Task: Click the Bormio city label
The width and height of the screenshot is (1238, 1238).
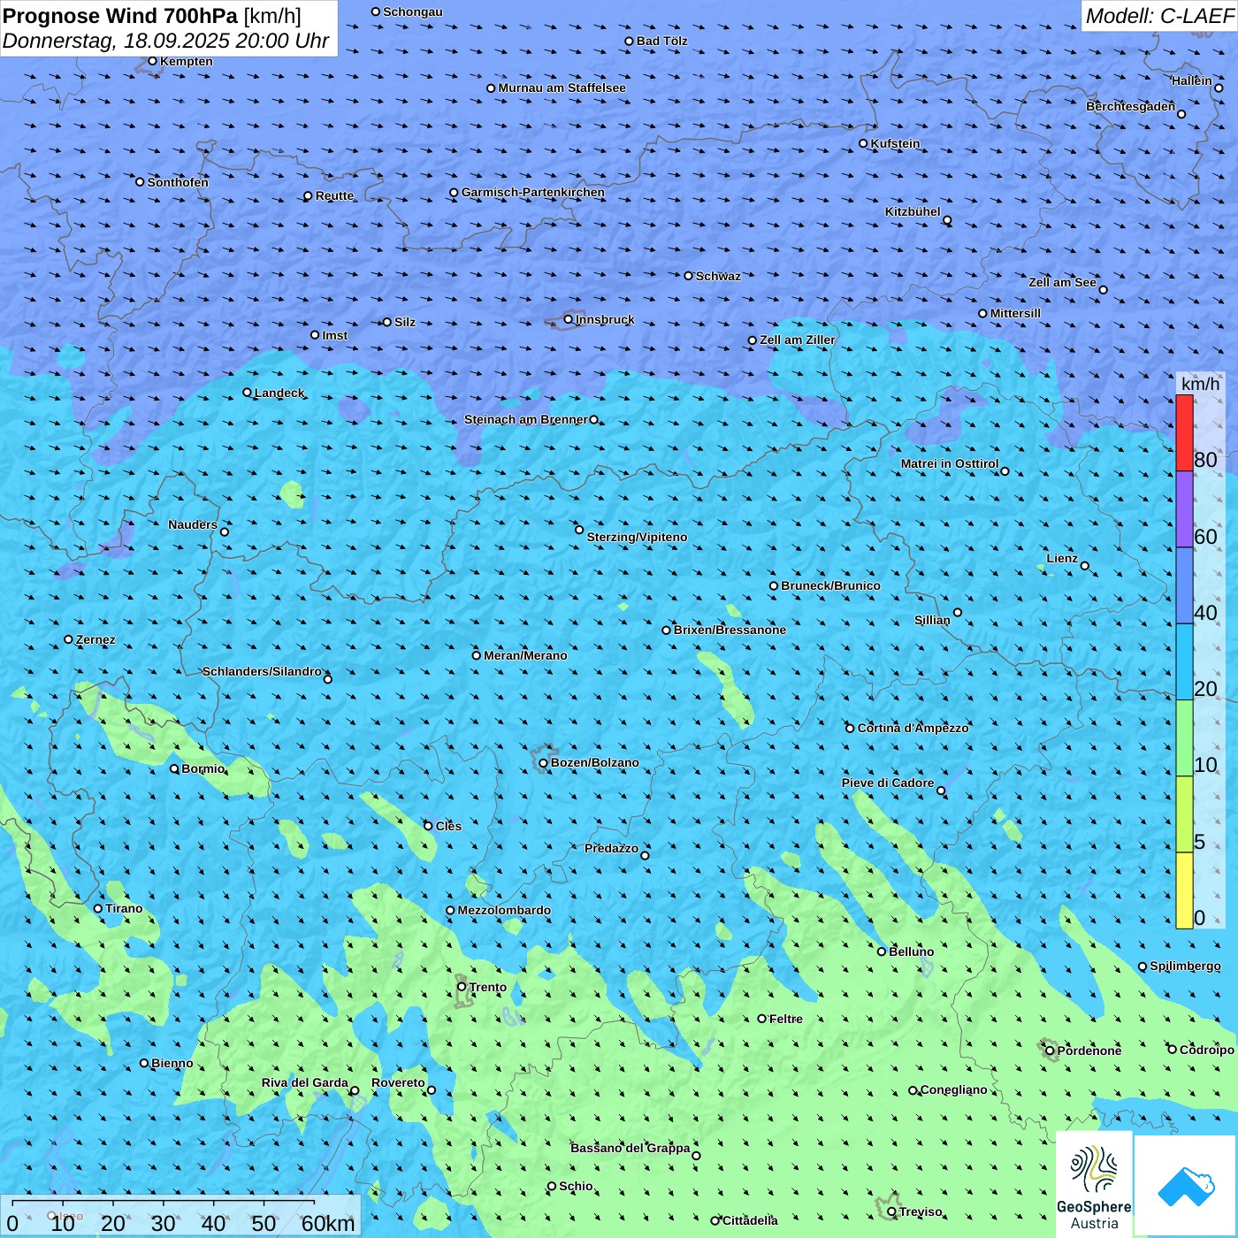Action: (x=203, y=768)
